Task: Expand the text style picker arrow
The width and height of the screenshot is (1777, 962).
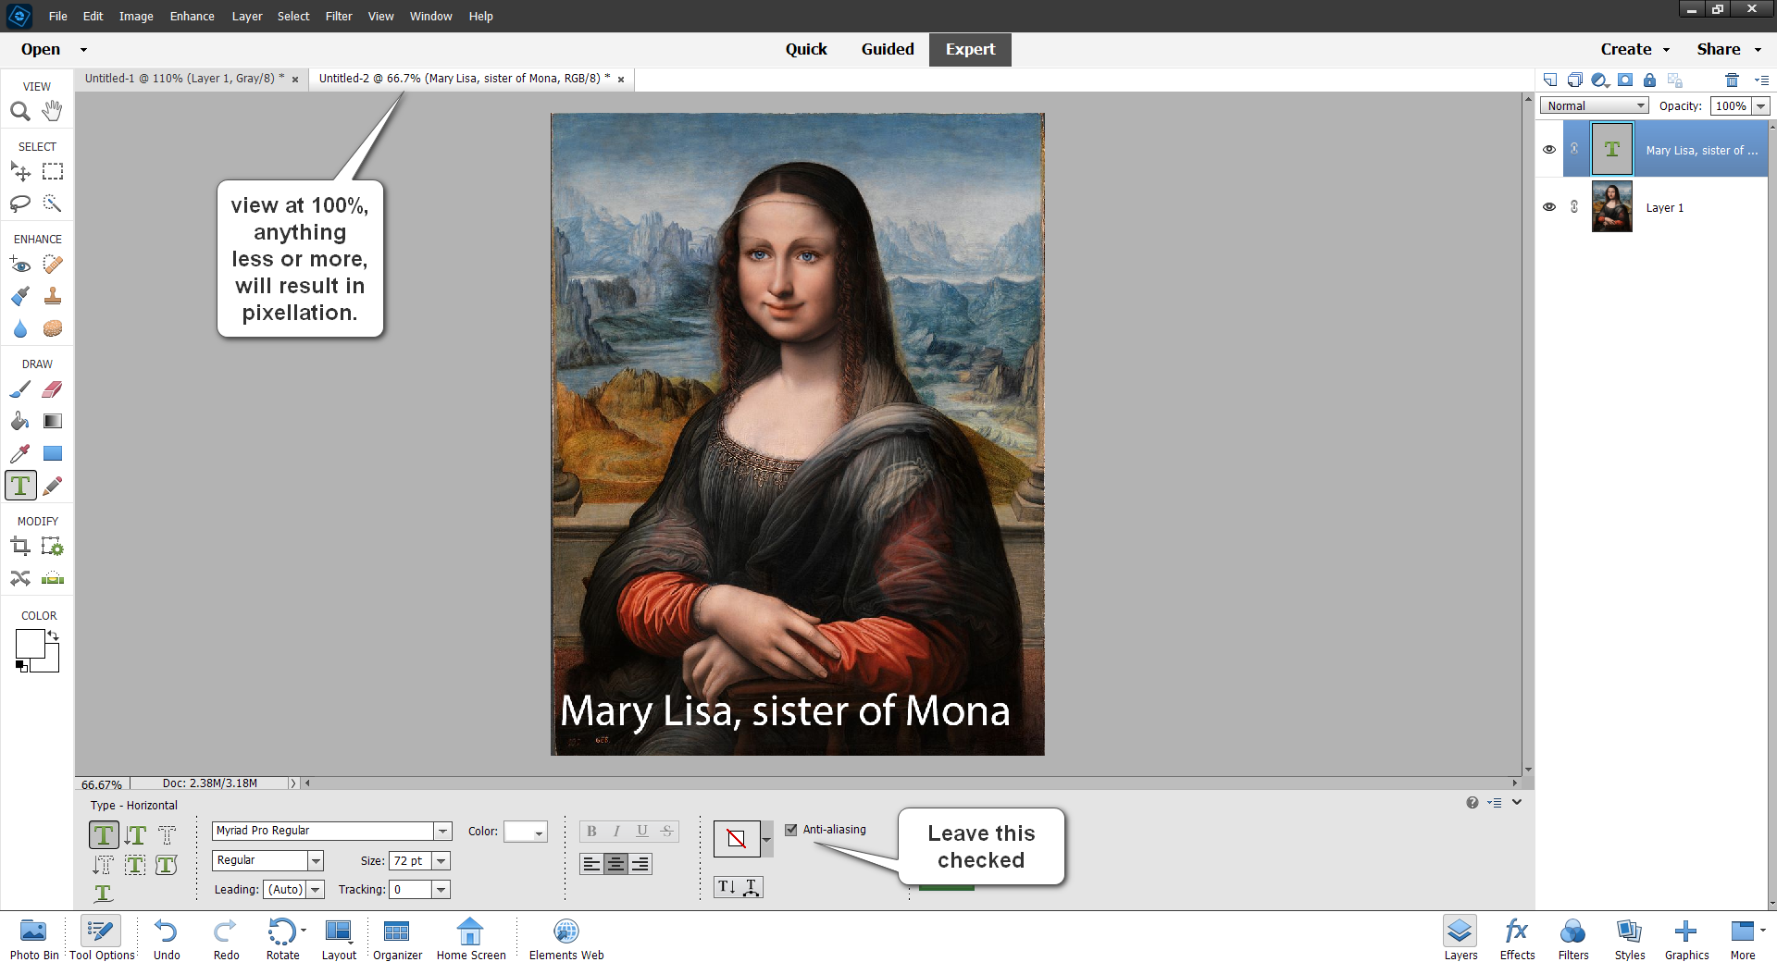Action: click(x=766, y=840)
